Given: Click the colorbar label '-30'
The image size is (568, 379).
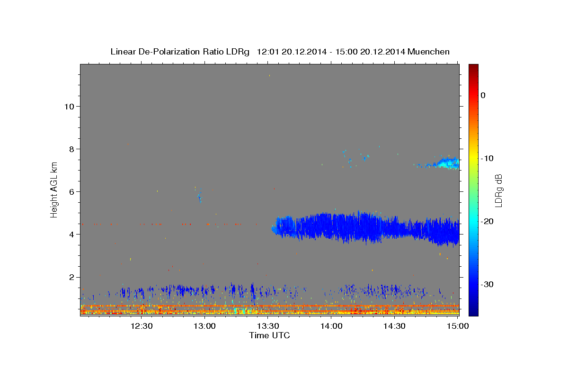Looking at the screenshot, I should point(488,284).
